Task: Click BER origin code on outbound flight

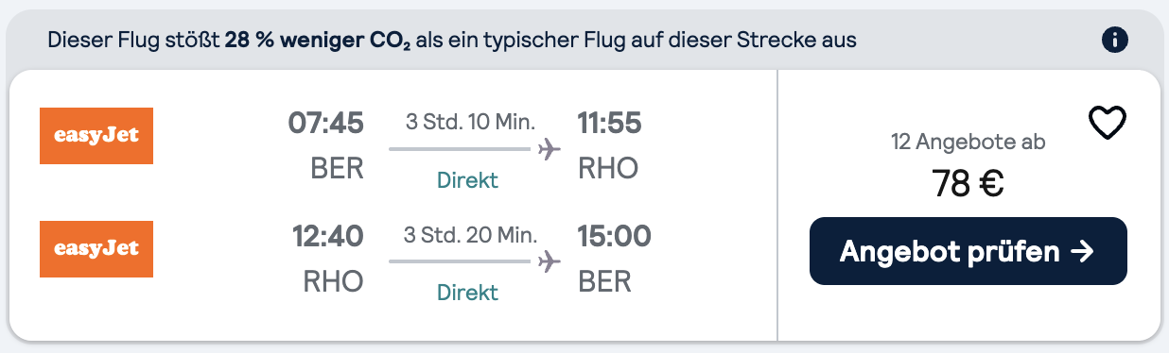Action: 338,168
